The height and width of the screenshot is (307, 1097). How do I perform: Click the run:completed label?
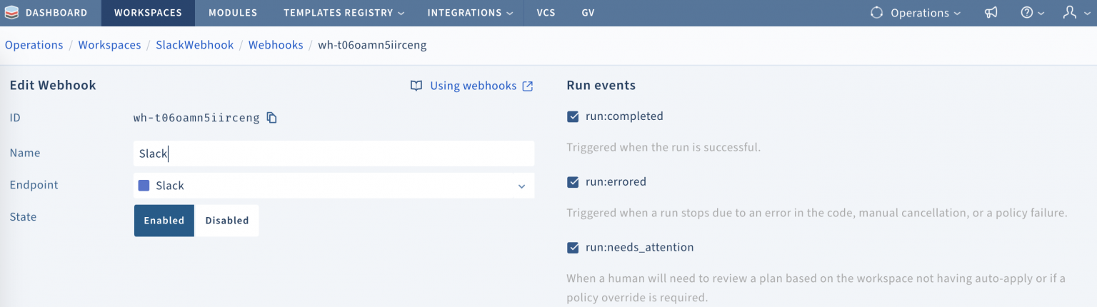(x=624, y=116)
